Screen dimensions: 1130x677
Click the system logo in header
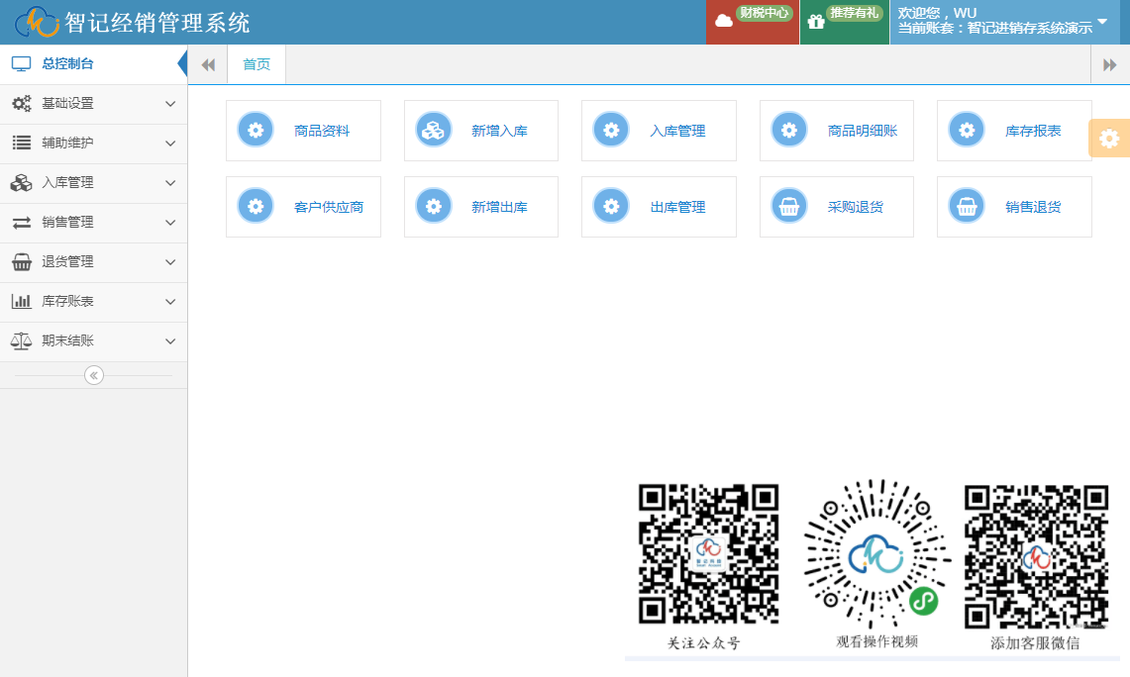37,23
